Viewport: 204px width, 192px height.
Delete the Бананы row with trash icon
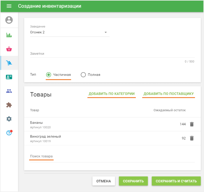click(x=191, y=124)
